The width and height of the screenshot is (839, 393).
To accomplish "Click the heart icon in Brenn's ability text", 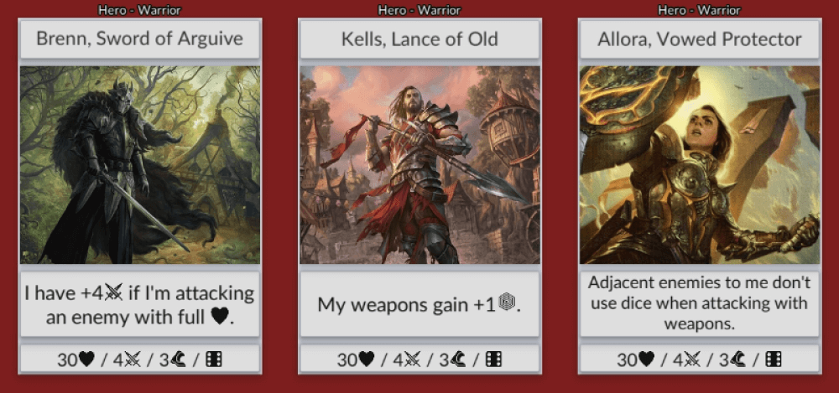I will 218,318.
